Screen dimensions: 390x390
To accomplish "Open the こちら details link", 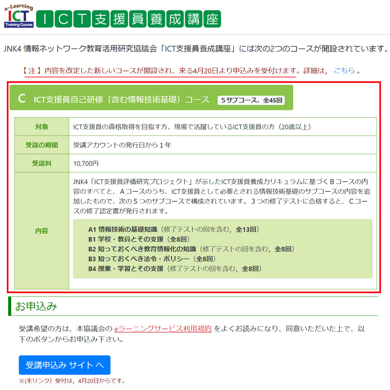I will pyautogui.click(x=344, y=71).
